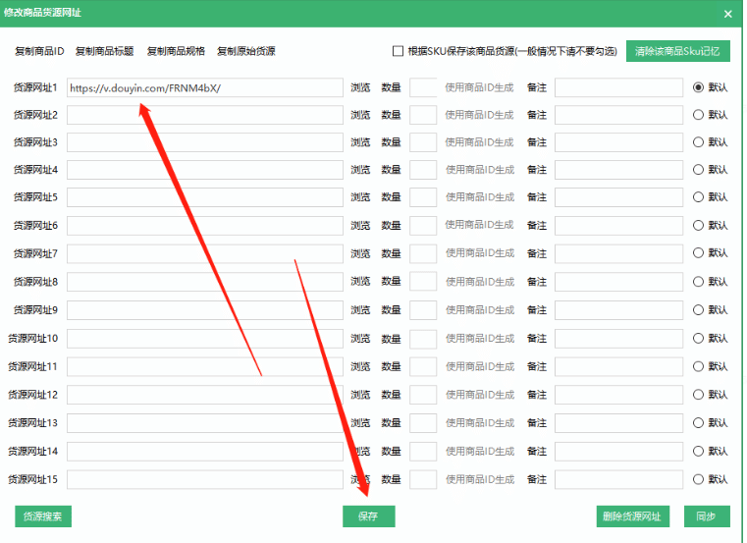Click the 货源搜索 button
This screenshot has height=543, width=747.
point(43,516)
